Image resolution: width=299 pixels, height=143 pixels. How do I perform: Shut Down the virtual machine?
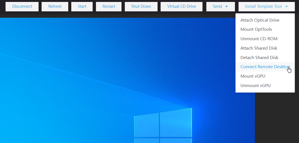coord(141,6)
